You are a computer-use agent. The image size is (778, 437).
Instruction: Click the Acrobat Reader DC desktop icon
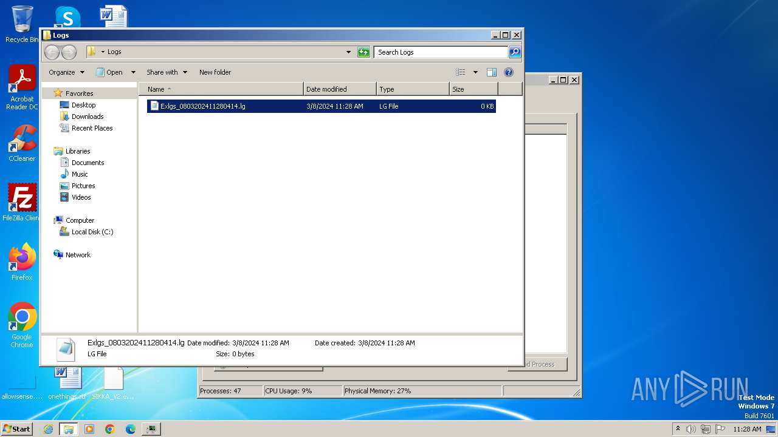coord(22,88)
